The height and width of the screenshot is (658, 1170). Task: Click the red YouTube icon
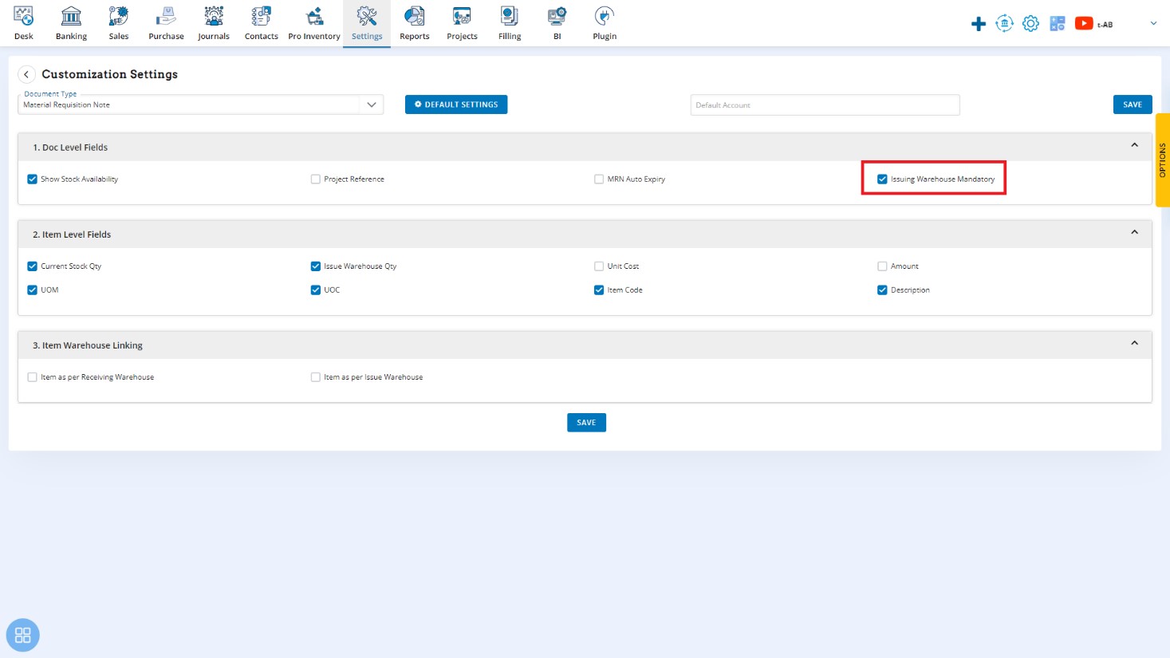point(1084,24)
